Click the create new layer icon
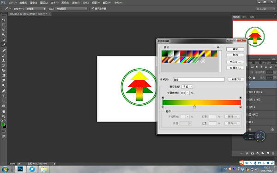The image size is (277, 173). point(268,154)
